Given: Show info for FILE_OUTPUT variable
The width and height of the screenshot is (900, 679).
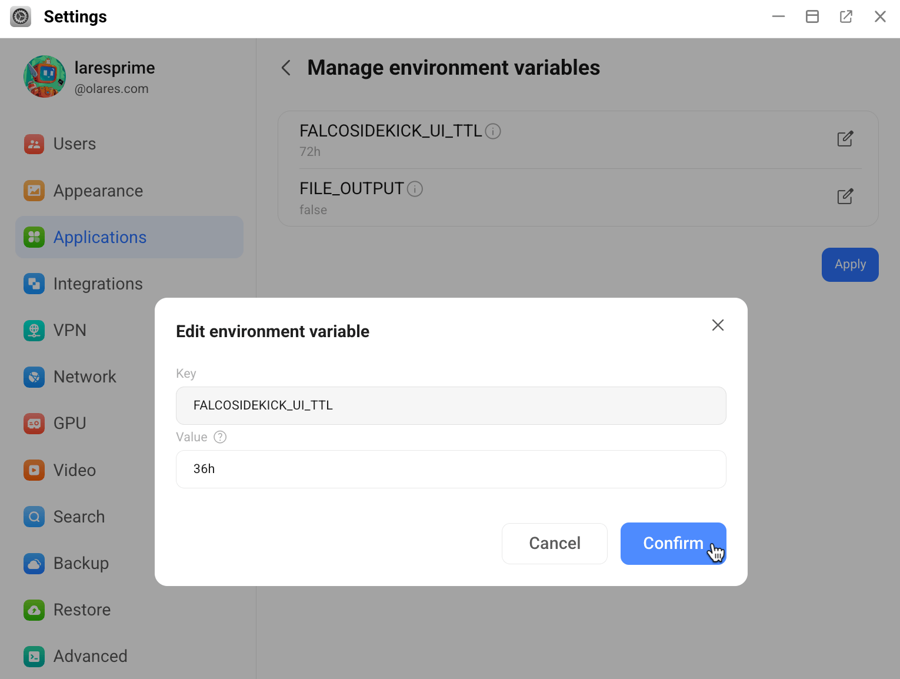Looking at the screenshot, I should pos(415,189).
